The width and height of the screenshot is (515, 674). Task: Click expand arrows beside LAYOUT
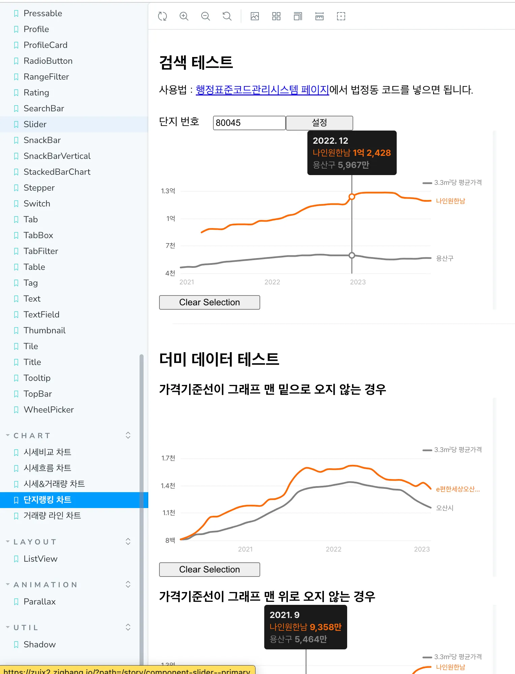point(128,541)
